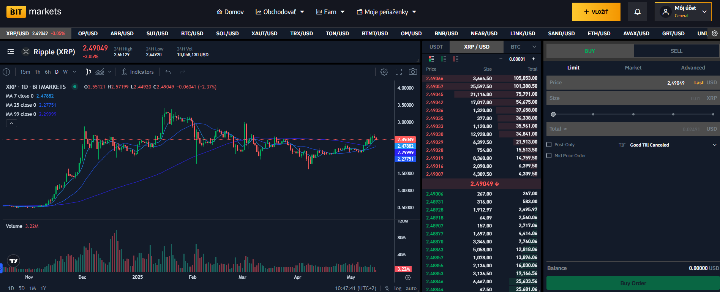
Task: Open the market list hamburger menu
Action: point(11,52)
